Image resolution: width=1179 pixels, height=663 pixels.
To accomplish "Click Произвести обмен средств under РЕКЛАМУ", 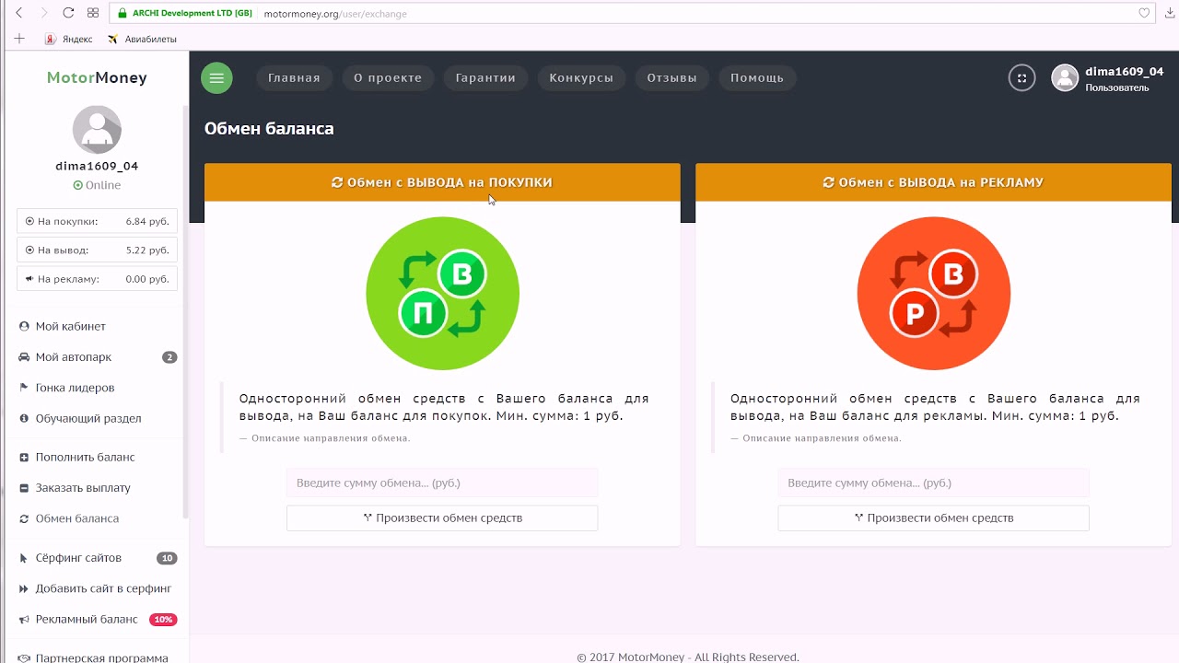I will point(933,518).
